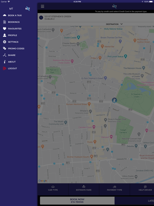Screen dimensions: 154x206
Task: Click the NXT logo in the sidebar
Action: (x=28, y=9)
